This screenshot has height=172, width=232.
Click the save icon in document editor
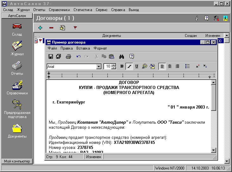(x=50, y=57)
